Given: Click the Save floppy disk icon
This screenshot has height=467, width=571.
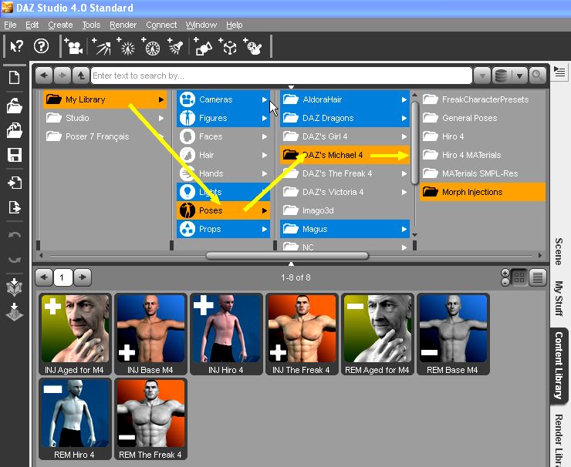Looking at the screenshot, I should (15, 155).
